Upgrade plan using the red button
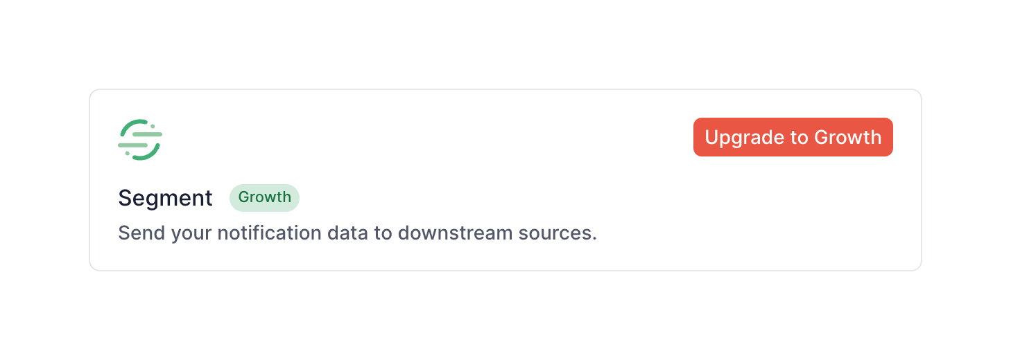The height and width of the screenshot is (360, 1011). coord(793,137)
